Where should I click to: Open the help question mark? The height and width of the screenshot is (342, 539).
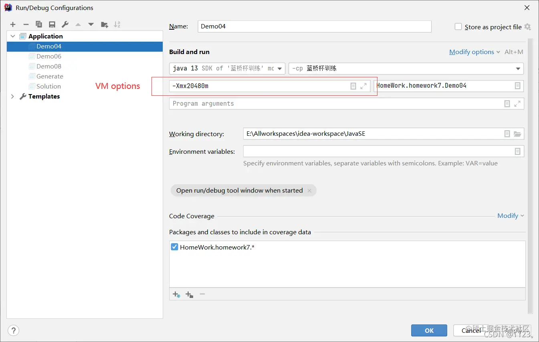click(x=14, y=330)
